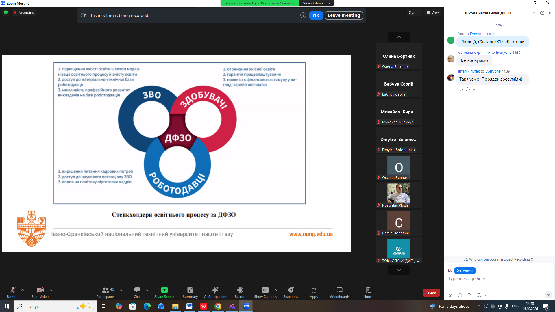Click Sign in
The image size is (555, 312).
414,12
